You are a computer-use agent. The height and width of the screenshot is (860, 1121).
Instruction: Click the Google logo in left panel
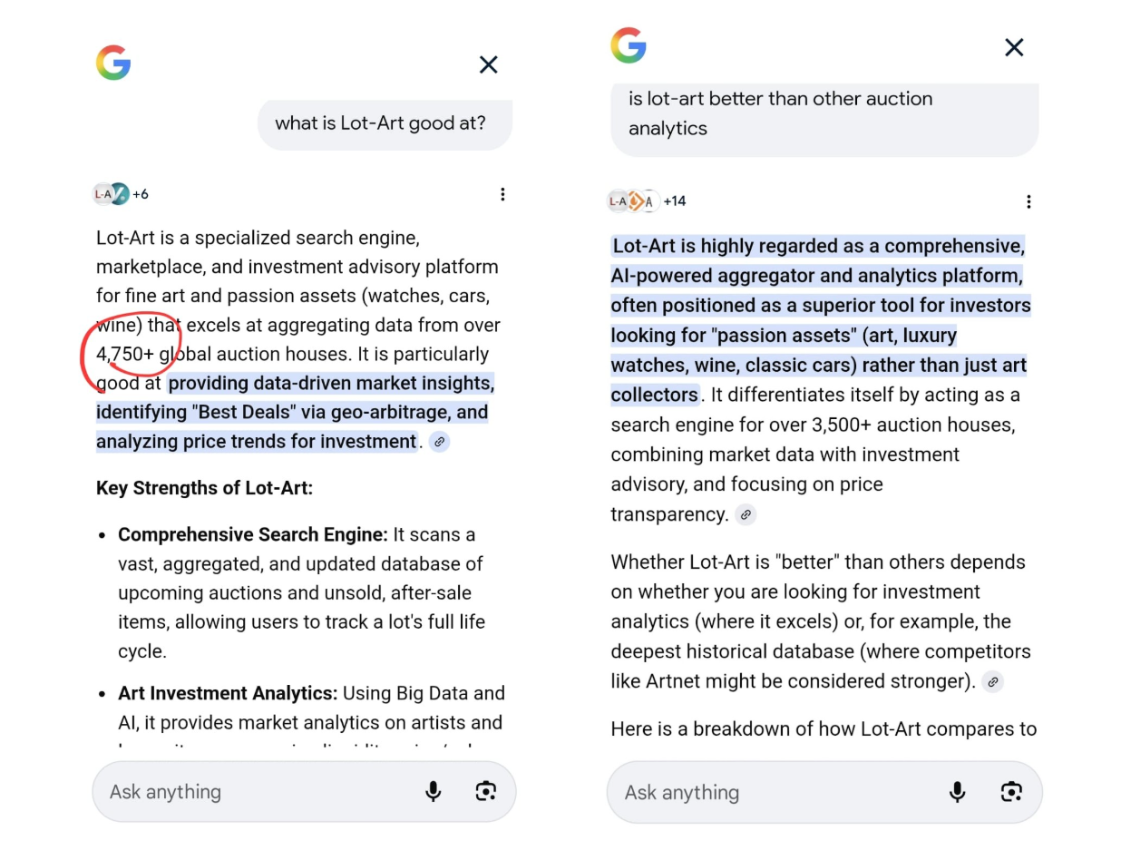tap(113, 64)
